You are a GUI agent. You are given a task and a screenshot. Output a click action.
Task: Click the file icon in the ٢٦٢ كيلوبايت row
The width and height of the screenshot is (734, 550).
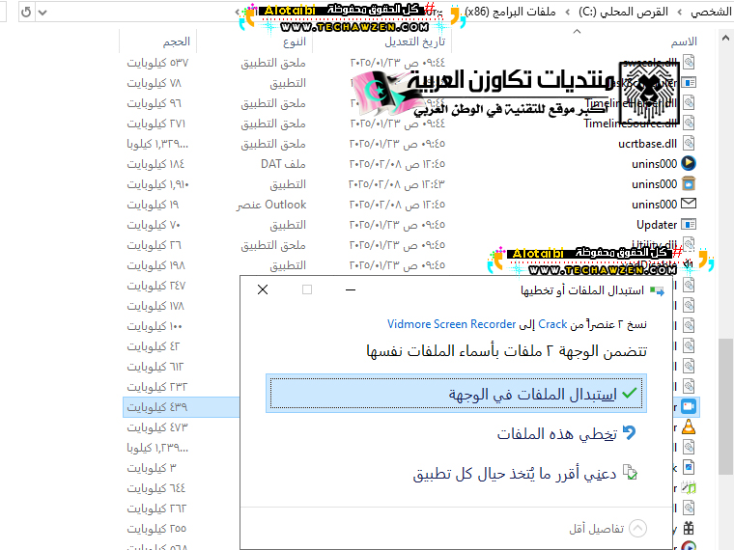pyautogui.click(x=689, y=508)
